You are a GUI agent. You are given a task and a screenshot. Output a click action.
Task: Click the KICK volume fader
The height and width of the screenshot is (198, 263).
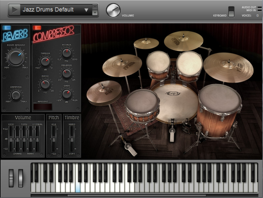[x=11, y=139]
